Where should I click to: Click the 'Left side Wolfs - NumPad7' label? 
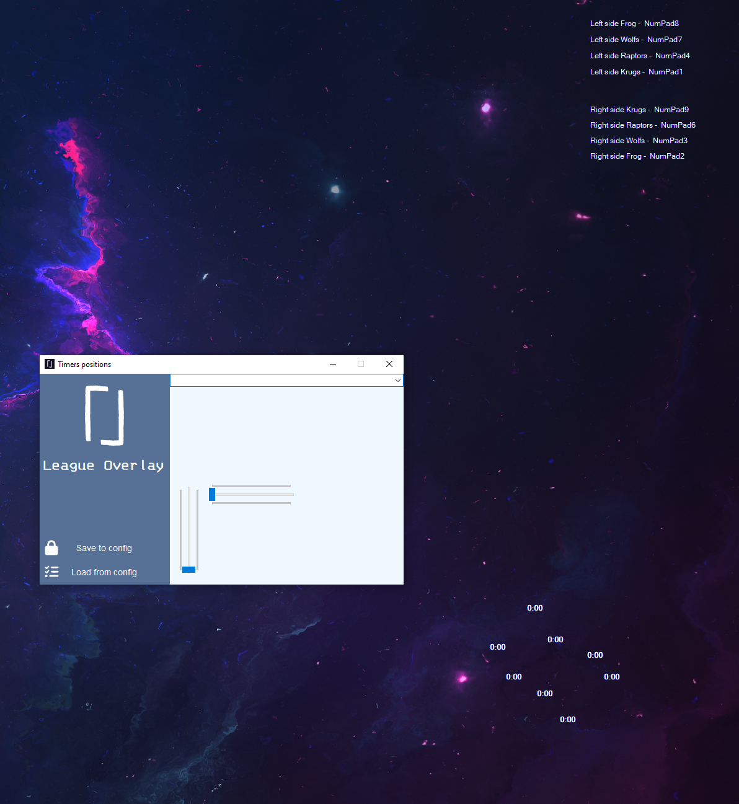click(636, 40)
